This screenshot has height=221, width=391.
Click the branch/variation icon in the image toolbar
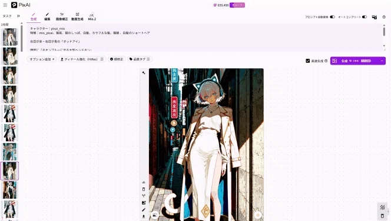[x=144, y=196]
